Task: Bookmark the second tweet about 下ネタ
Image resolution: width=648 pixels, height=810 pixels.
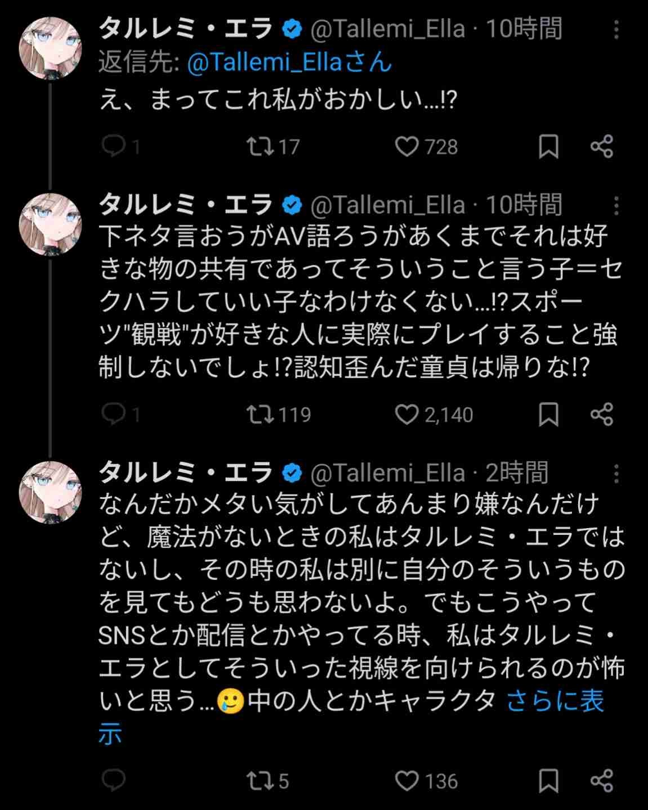Action: [x=549, y=414]
